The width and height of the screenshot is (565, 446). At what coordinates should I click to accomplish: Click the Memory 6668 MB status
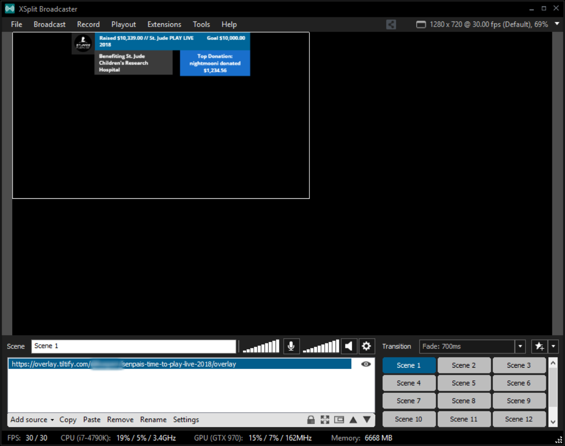pos(362,438)
